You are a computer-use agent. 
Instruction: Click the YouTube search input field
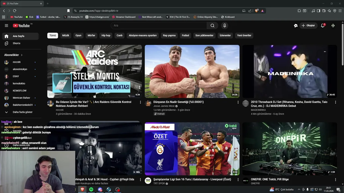[x=159, y=25]
